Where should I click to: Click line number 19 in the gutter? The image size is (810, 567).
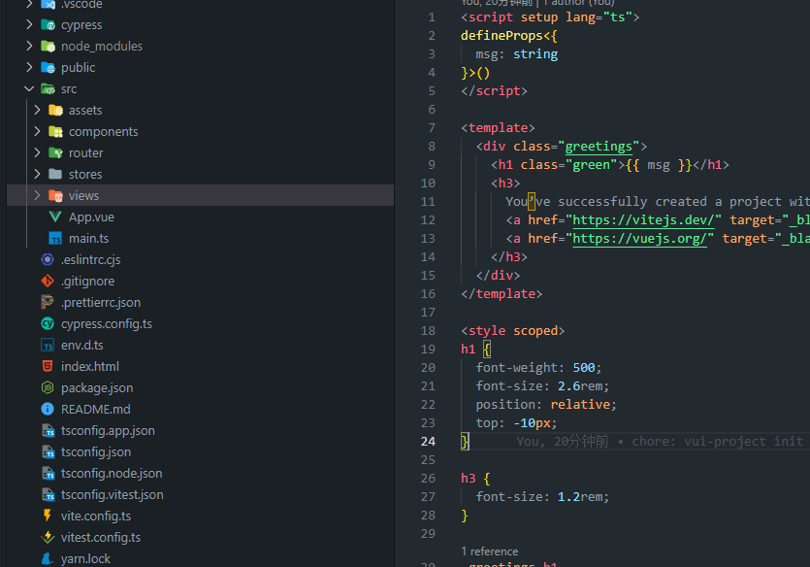(x=428, y=349)
